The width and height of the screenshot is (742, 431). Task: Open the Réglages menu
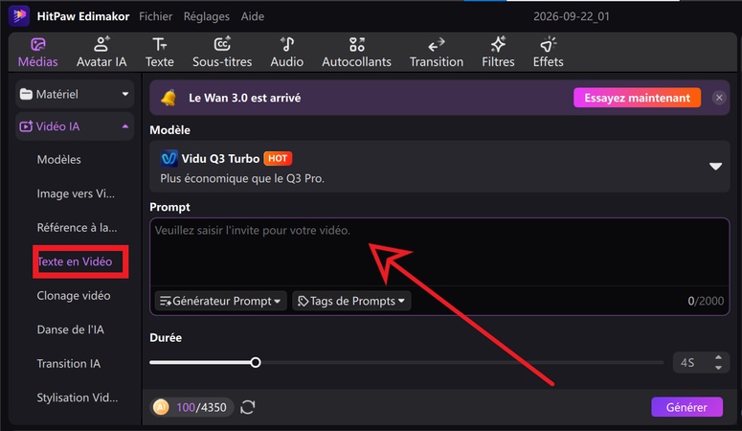click(x=206, y=16)
